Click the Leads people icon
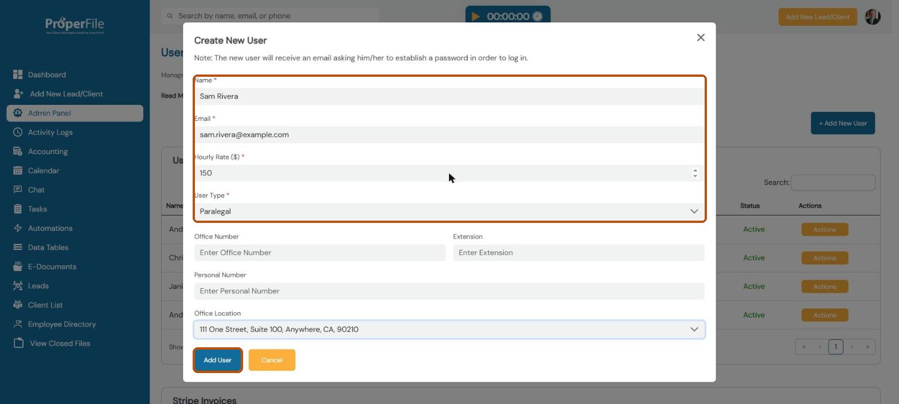The height and width of the screenshot is (404, 899). (x=18, y=285)
